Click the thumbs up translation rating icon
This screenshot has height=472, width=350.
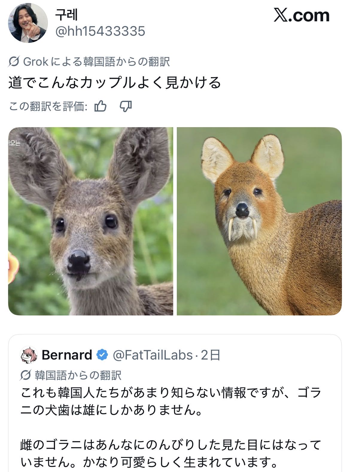(100, 106)
